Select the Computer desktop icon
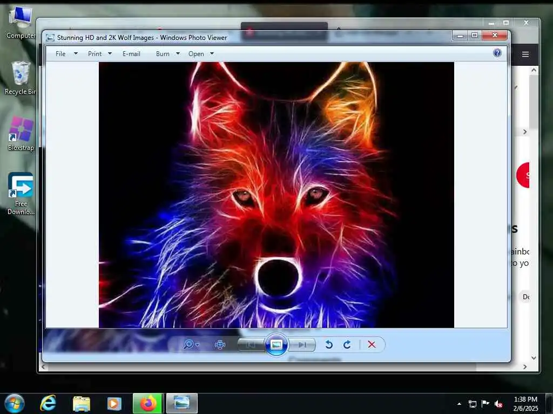The width and height of the screenshot is (553, 414). (x=21, y=22)
